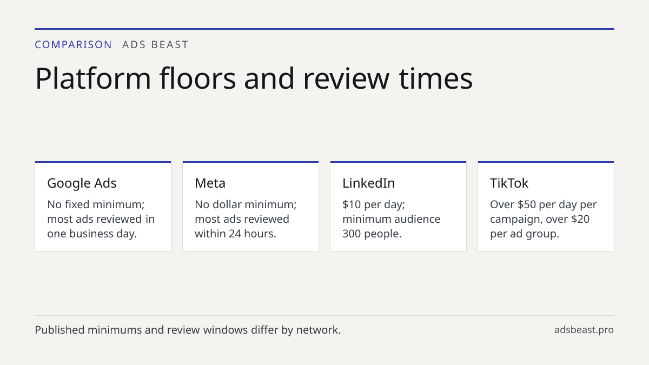Click the ADS BEAST label
This screenshot has height=365, width=649.
coord(155,45)
